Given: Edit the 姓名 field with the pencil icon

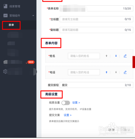Looking at the screenshot, I should [x=125, y=56].
